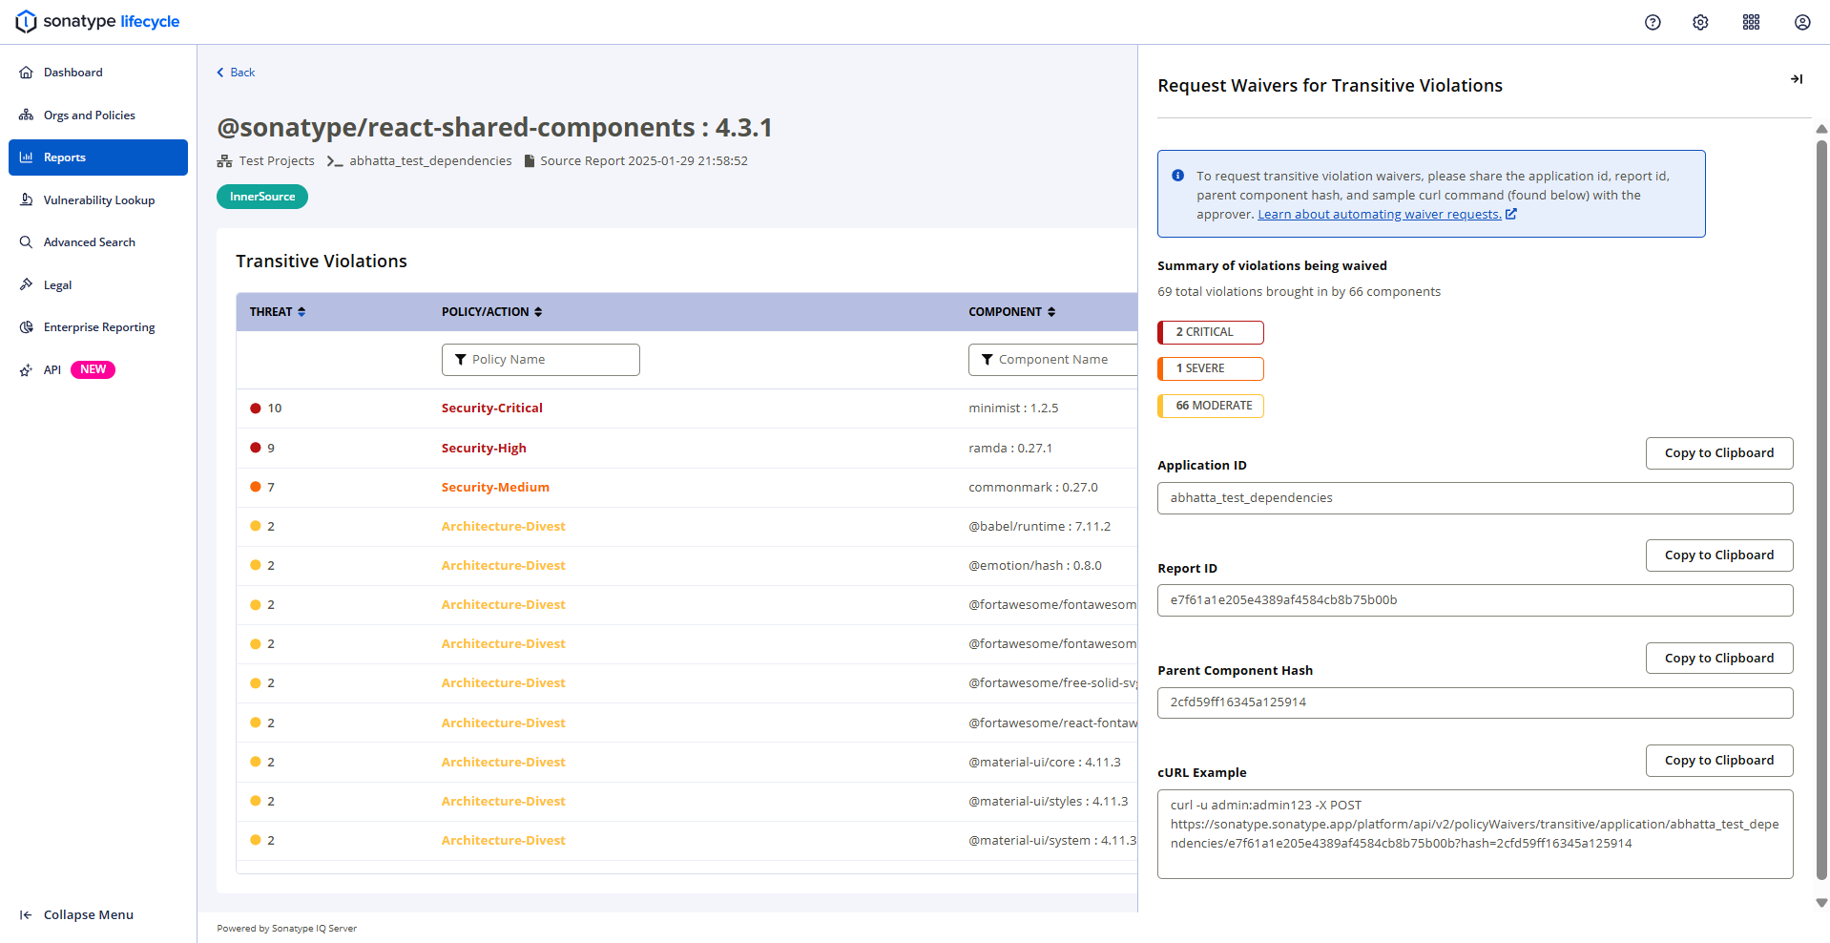The width and height of the screenshot is (1830, 943).
Task: Open system preferences gear icon
Action: [1700, 22]
